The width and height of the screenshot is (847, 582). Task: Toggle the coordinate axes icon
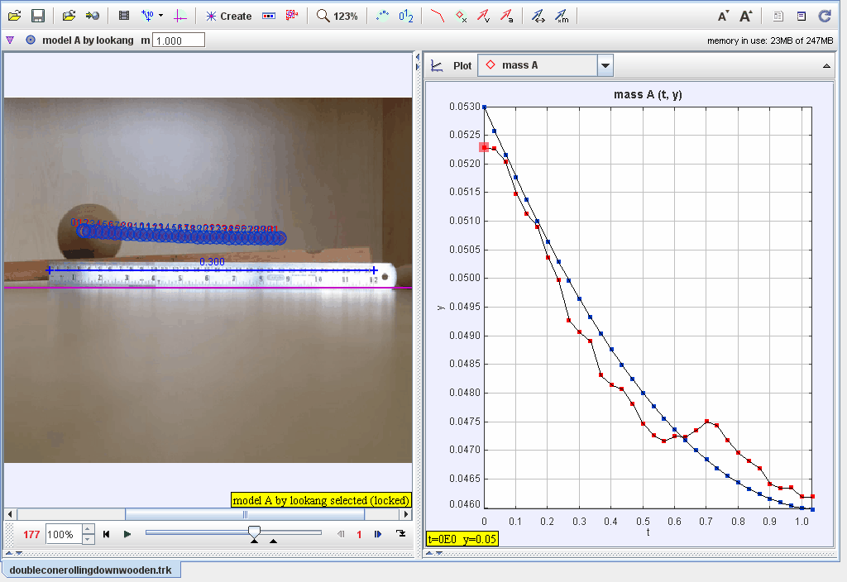click(179, 16)
